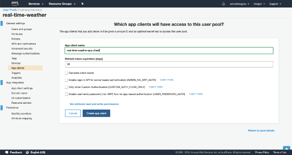Focus the App client name field
292x155 pixels.
tap(169, 50)
